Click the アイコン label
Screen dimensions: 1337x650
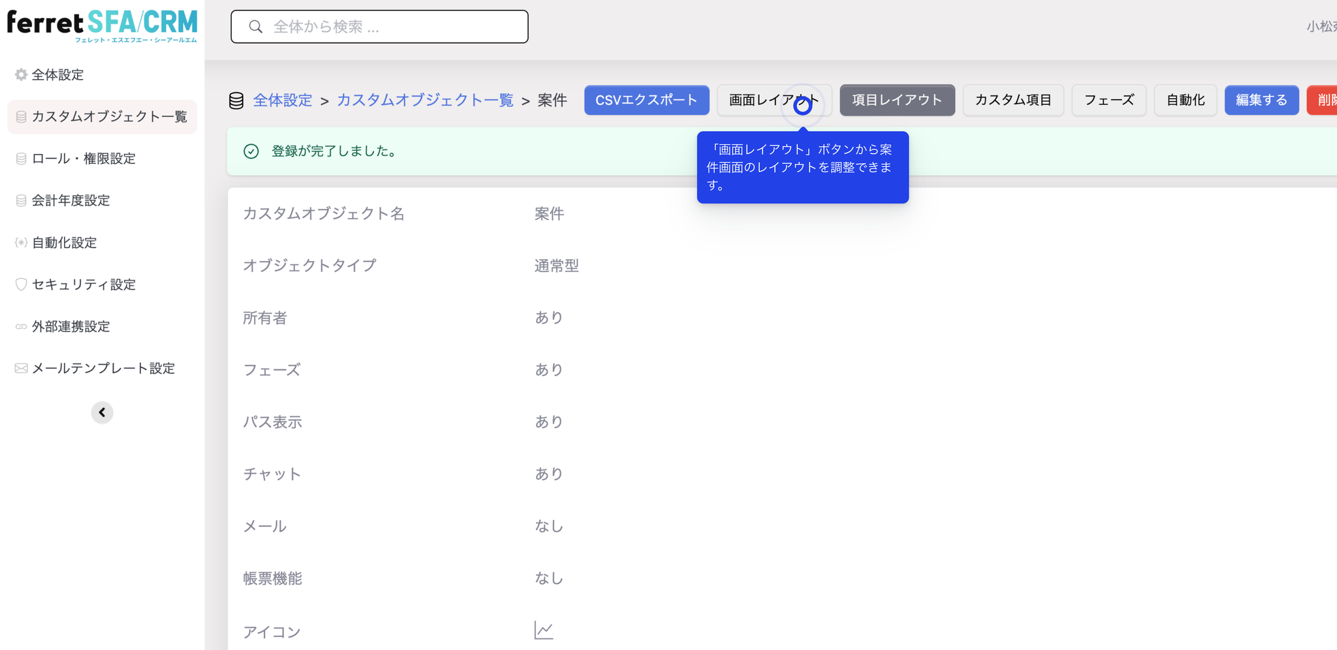coord(272,632)
